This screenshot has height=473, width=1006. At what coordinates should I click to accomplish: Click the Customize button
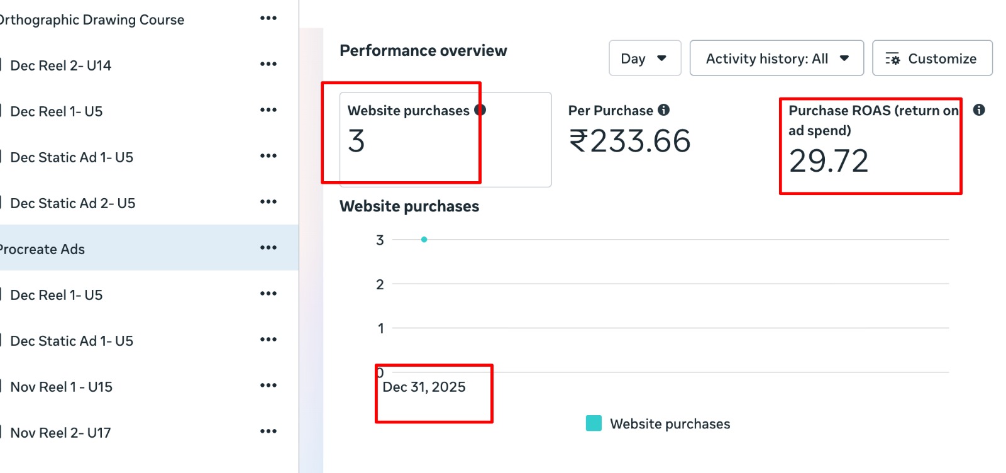[x=932, y=58]
